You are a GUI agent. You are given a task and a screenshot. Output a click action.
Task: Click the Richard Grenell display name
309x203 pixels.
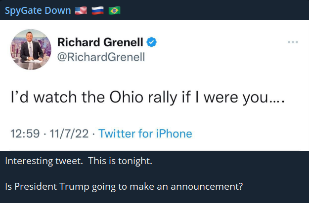[x=100, y=42]
